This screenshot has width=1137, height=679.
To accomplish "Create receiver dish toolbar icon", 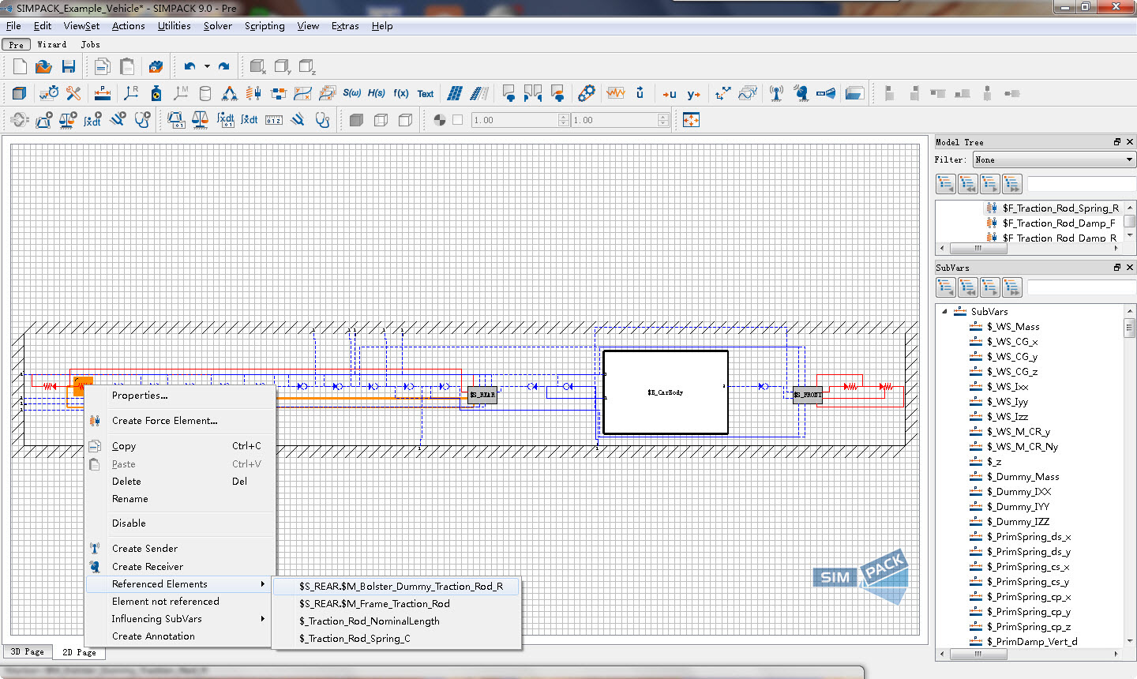I will [801, 93].
